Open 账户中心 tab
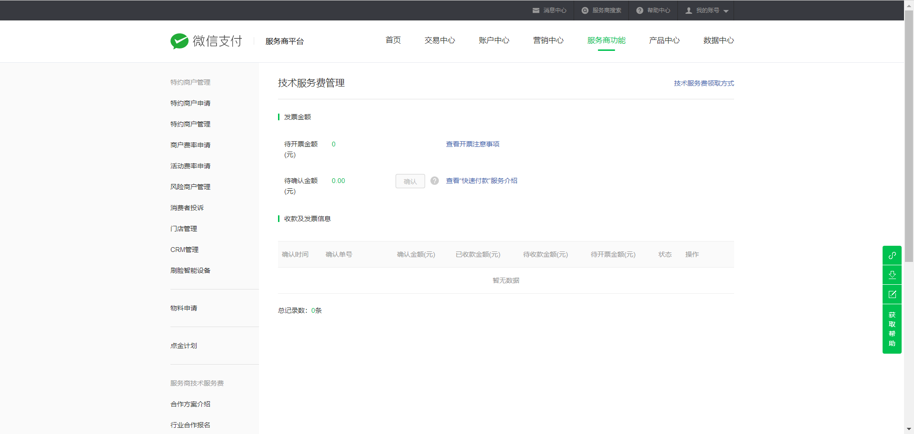This screenshot has height=434, width=914. (x=494, y=40)
